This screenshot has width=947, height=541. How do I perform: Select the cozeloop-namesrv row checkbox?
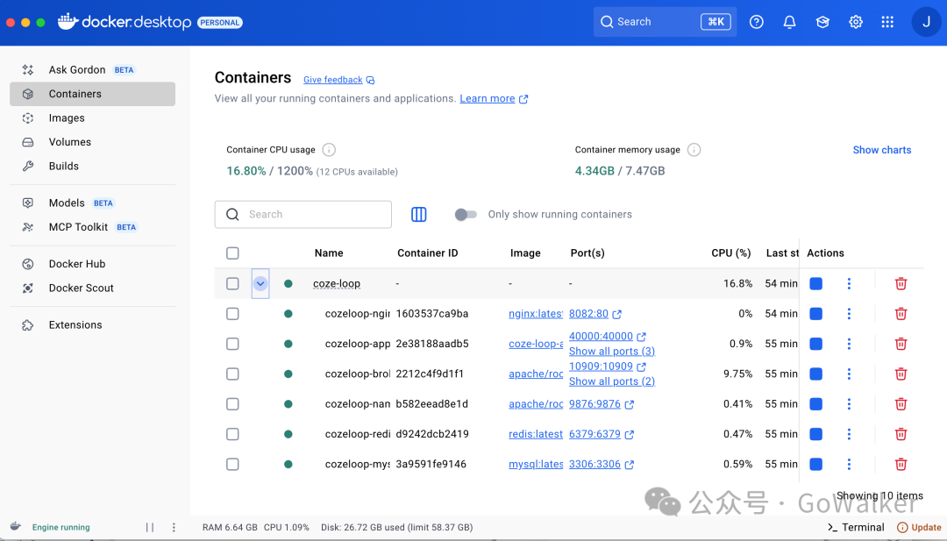tap(232, 404)
